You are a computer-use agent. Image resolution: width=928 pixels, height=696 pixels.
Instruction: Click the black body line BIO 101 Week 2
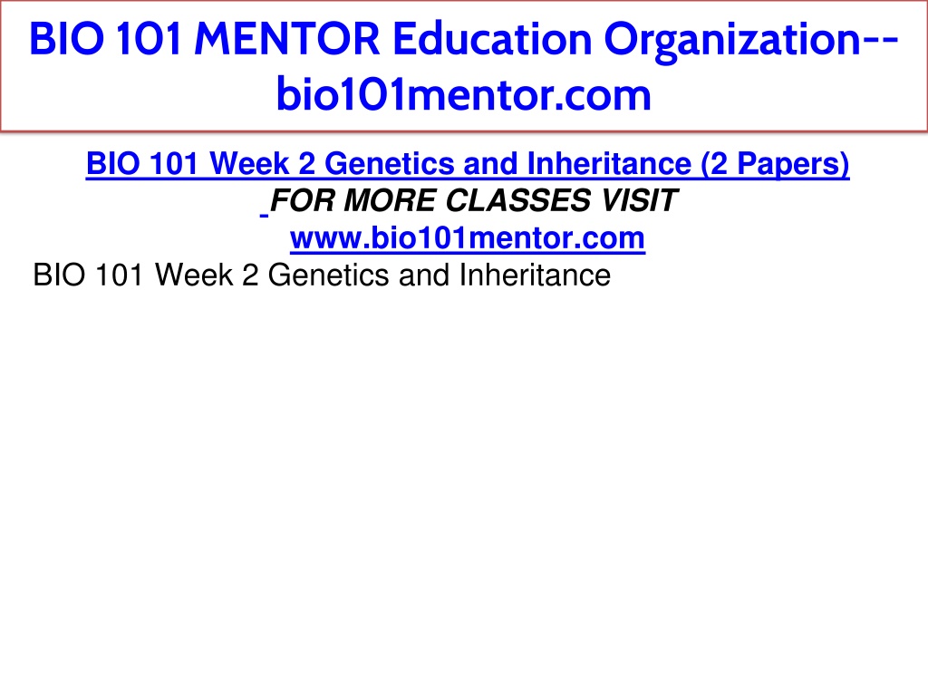[x=322, y=275]
